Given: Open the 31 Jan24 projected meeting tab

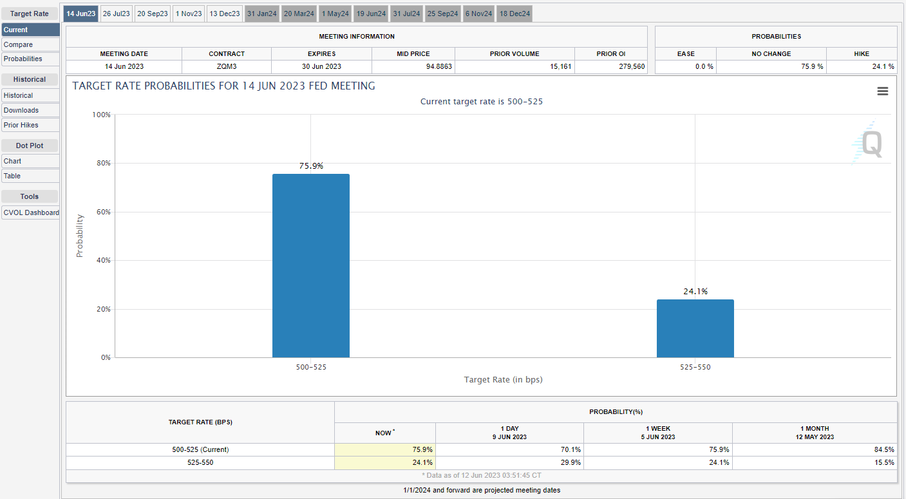Looking at the screenshot, I should (x=261, y=14).
